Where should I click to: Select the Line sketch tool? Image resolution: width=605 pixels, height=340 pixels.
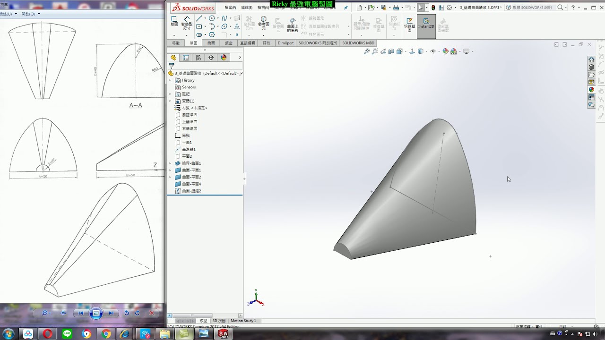[x=199, y=18]
